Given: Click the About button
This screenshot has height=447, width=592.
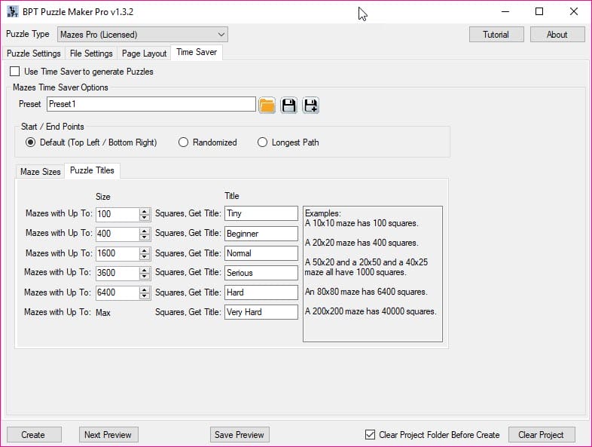Looking at the screenshot, I should (x=557, y=35).
